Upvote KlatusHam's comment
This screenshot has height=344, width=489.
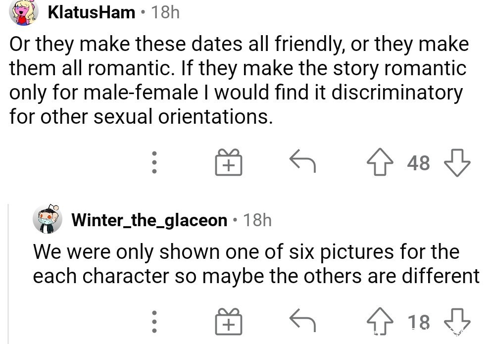(380, 162)
